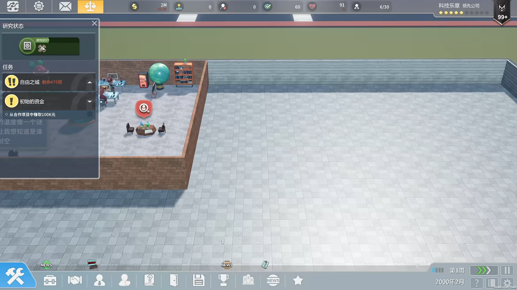Open the build tools (hammer and wrench) menu
The height and width of the screenshot is (290, 517).
pyautogui.click(x=15, y=276)
